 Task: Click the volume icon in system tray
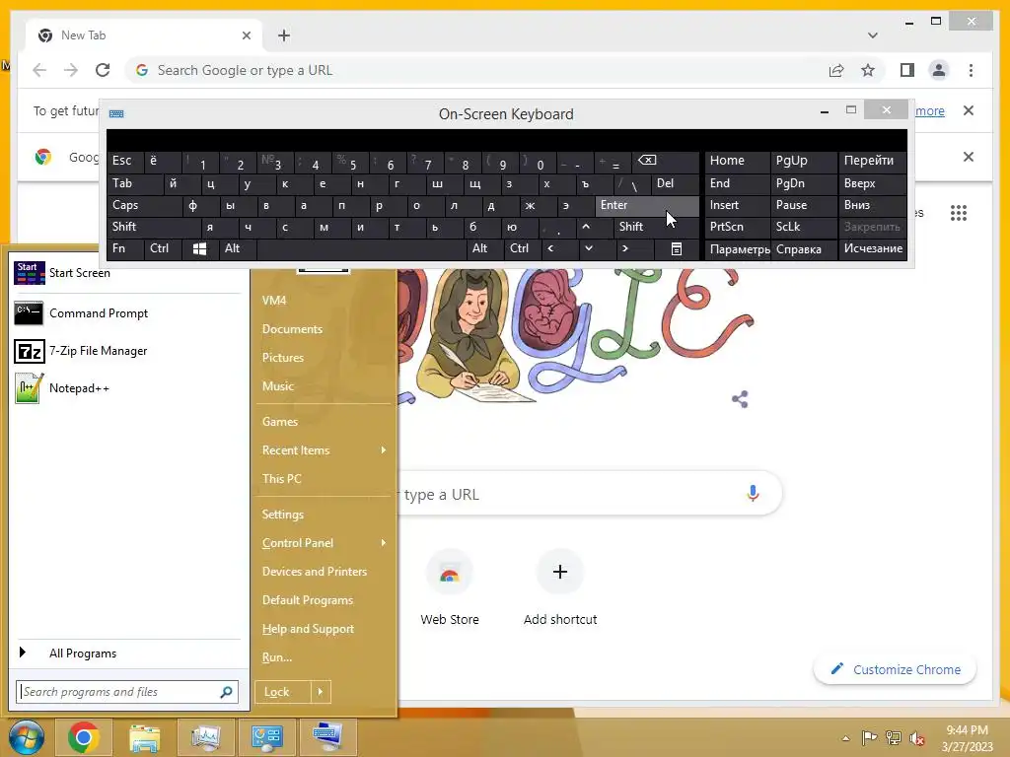pos(916,738)
